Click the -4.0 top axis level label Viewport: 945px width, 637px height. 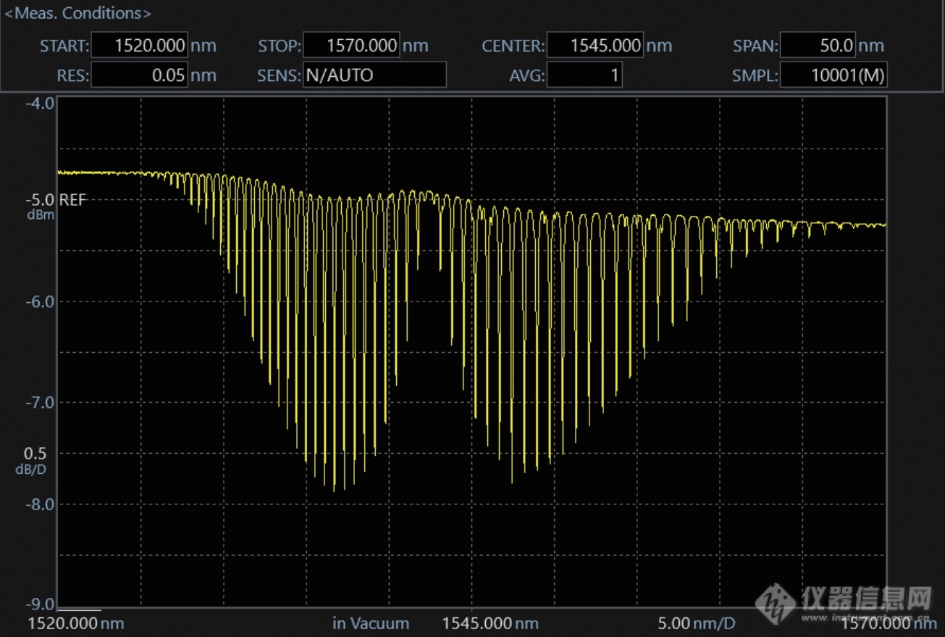41,103
